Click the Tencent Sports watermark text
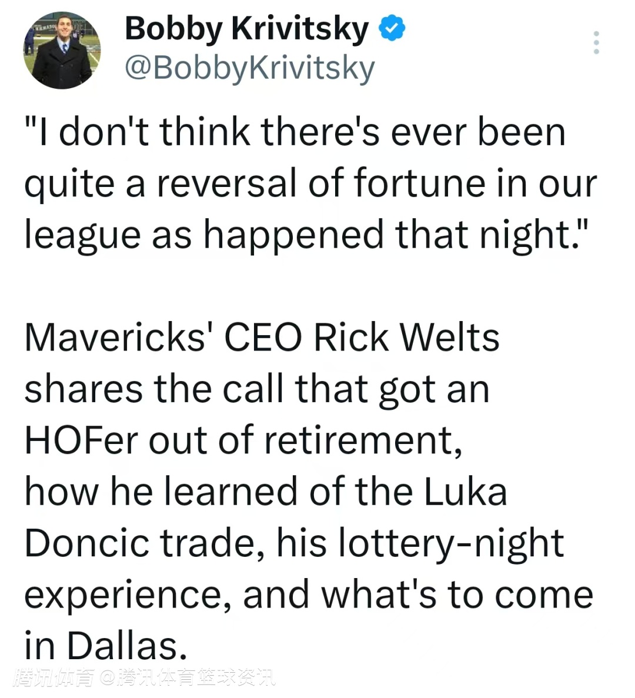 pyautogui.click(x=144, y=678)
